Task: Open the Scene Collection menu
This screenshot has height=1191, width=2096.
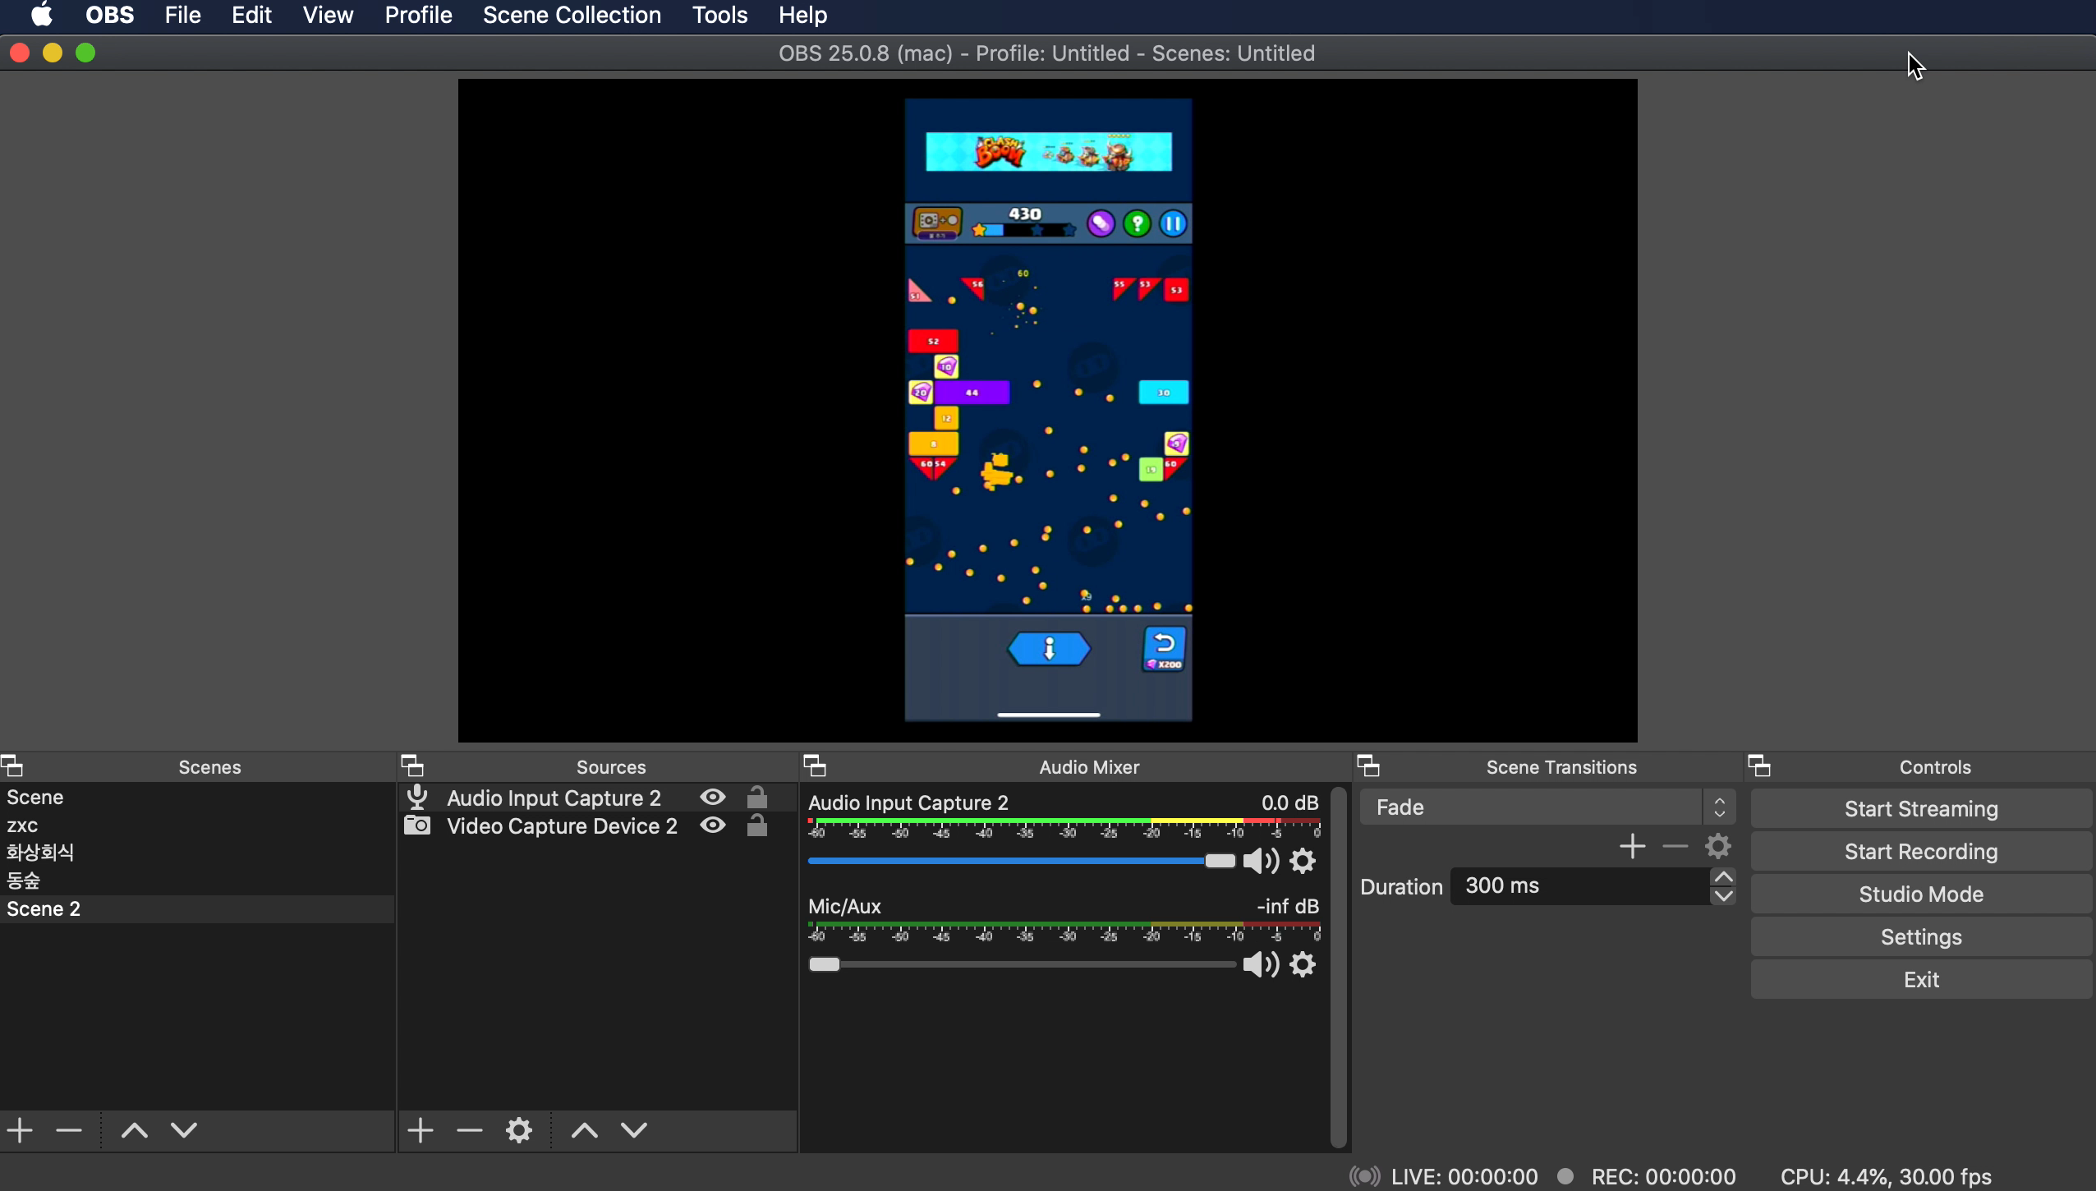Action: 572,15
